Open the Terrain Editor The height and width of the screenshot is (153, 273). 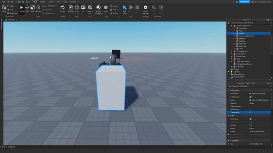pos(63,9)
